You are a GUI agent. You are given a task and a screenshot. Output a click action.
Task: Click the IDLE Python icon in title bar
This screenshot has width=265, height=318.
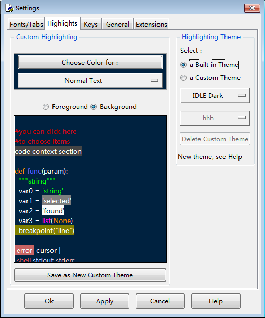(9, 8)
